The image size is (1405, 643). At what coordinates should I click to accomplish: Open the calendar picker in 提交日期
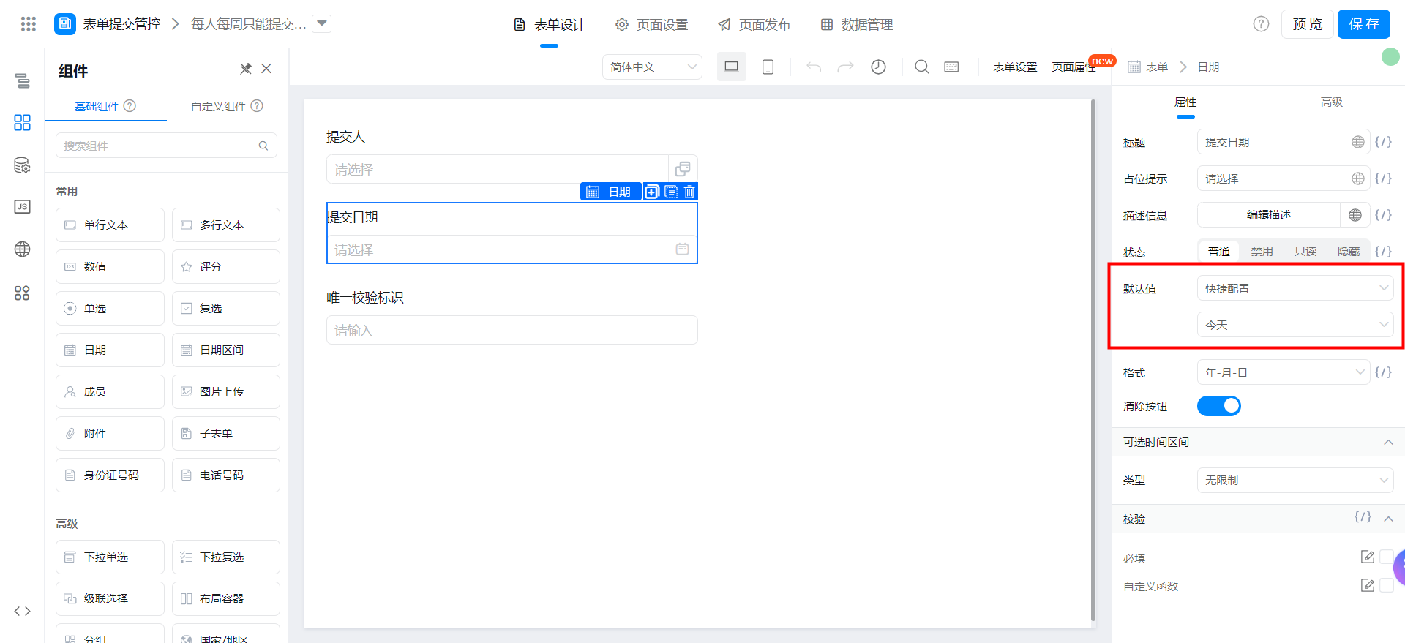pyautogui.click(x=682, y=249)
